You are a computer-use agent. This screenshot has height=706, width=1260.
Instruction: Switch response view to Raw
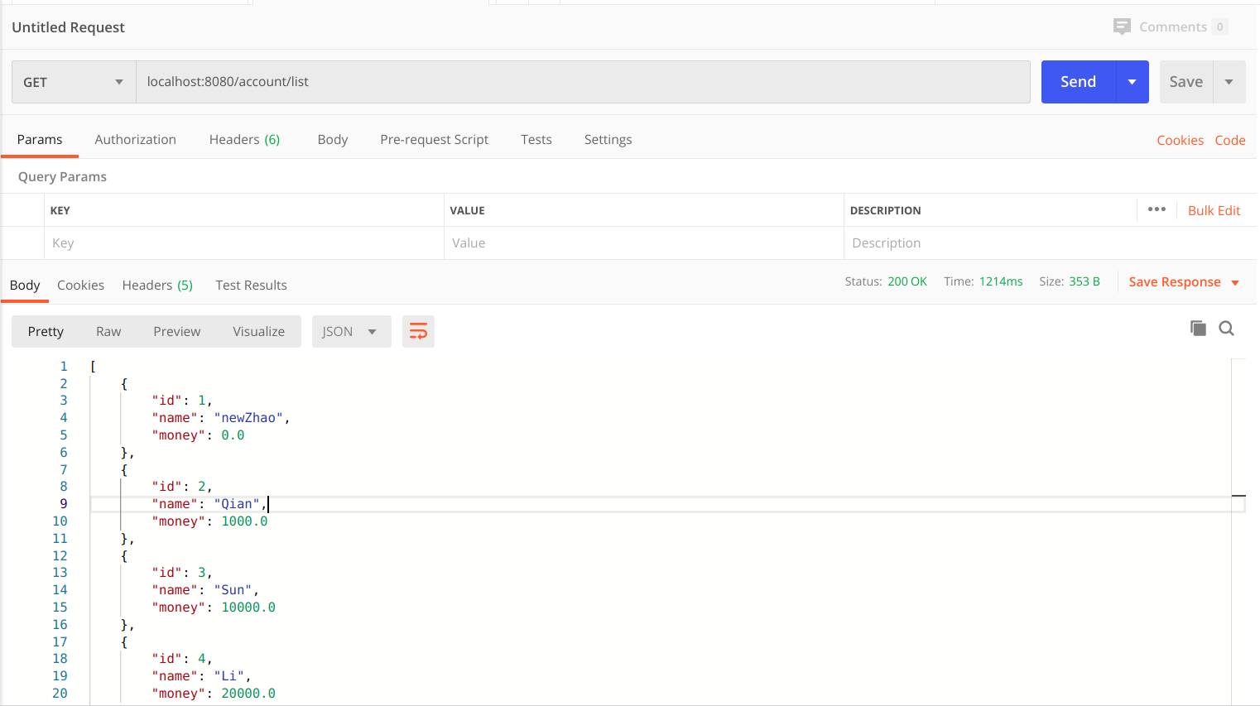point(108,331)
